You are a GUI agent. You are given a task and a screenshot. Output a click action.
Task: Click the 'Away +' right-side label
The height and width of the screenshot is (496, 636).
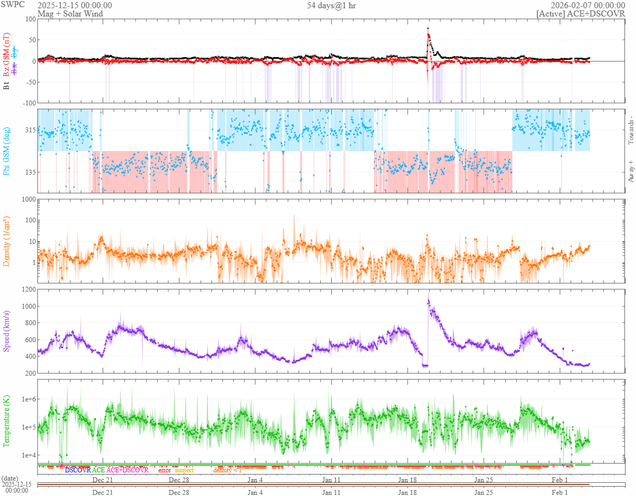pos(631,171)
